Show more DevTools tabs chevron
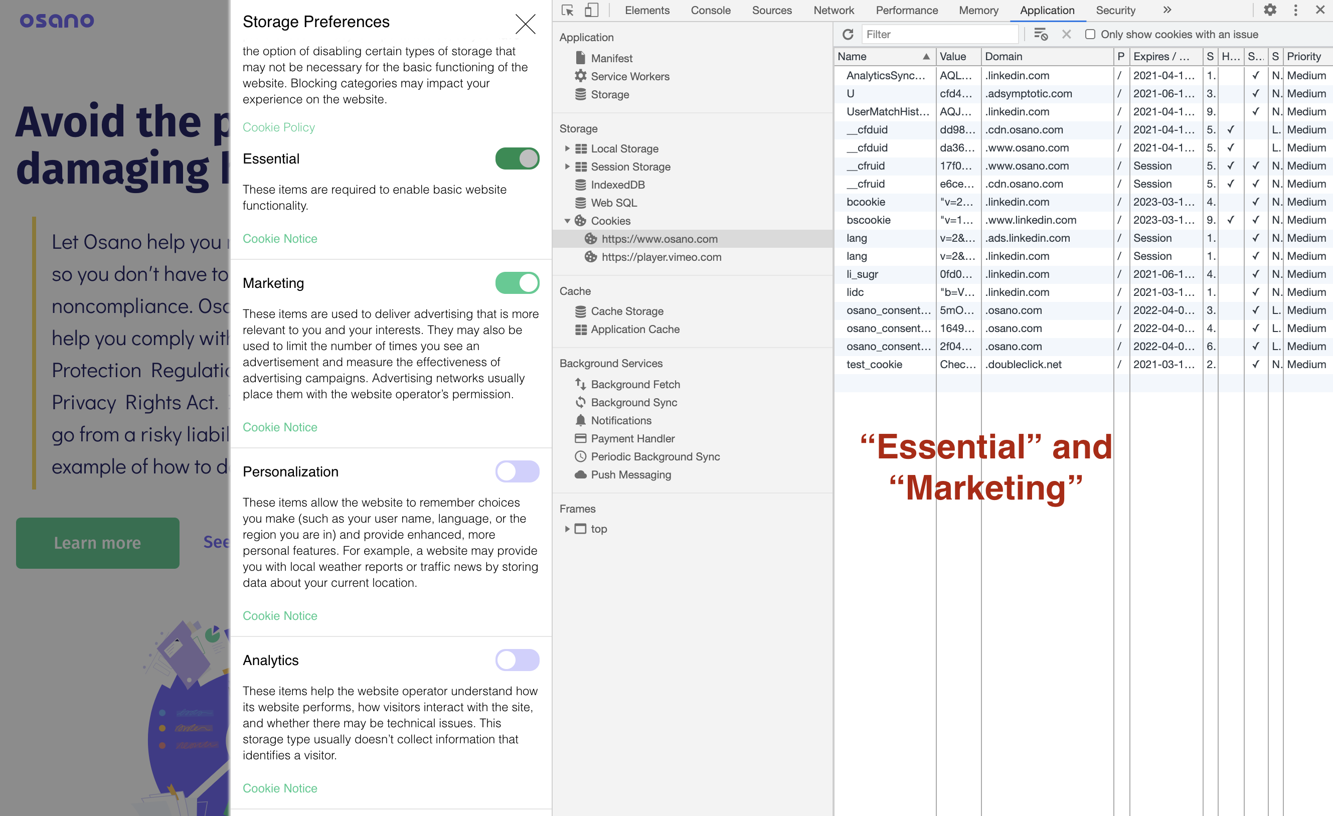 pyautogui.click(x=1167, y=10)
